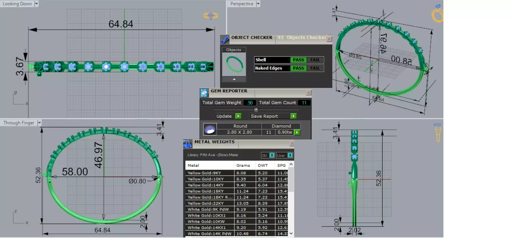Click the Metal Weights panel icon
This screenshot has width=510, height=238.
pyautogui.click(x=188, y=144)
